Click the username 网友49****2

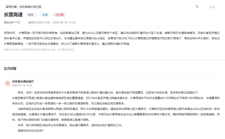pyautogui.click(x=12, y=23)
